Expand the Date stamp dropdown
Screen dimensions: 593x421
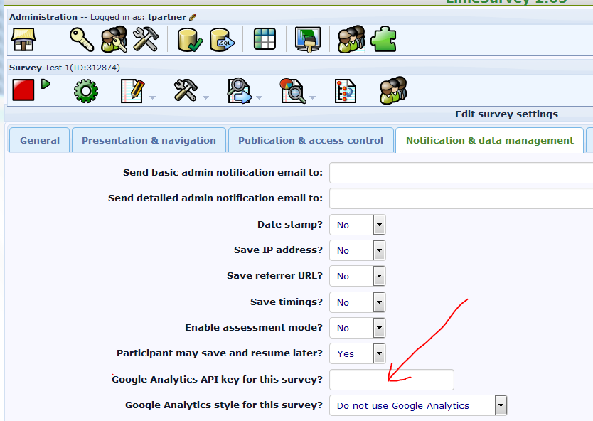pos(379,225)
